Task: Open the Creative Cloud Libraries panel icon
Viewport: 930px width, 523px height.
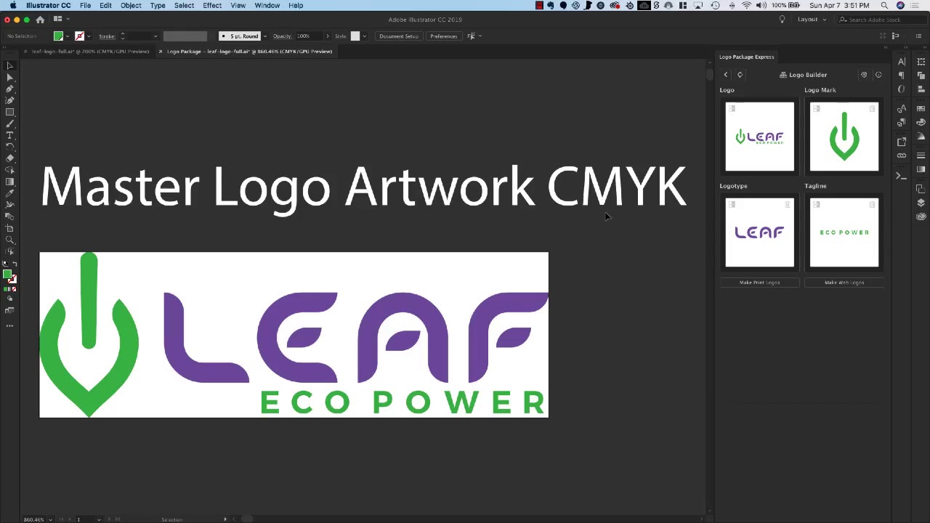Action: point(921,216)
